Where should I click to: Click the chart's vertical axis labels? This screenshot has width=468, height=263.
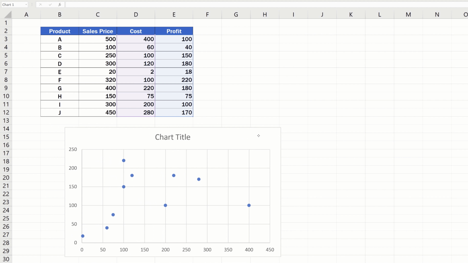click(x=73, y=196)
